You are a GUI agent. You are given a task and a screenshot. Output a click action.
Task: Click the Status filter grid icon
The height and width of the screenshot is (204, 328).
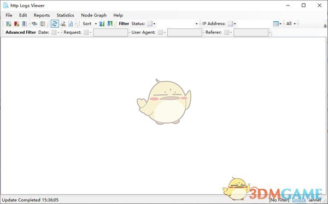150,23
